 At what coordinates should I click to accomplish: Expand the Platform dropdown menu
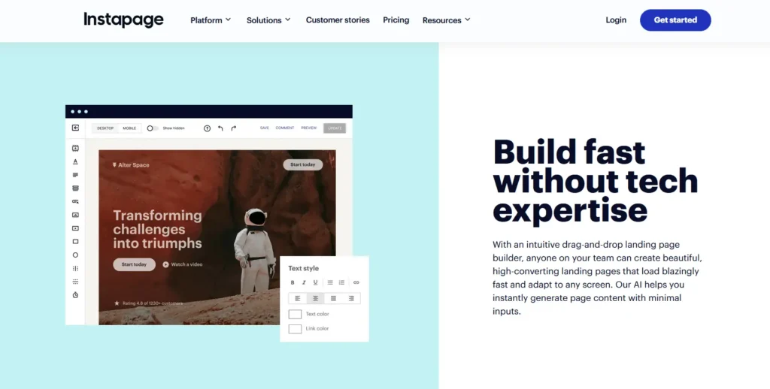pyautogui.click(x=211, y=20)
